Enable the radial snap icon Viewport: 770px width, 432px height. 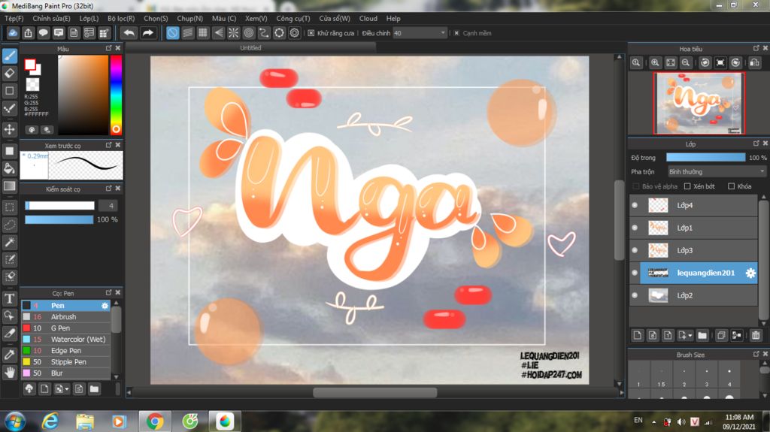coord(233,33)
